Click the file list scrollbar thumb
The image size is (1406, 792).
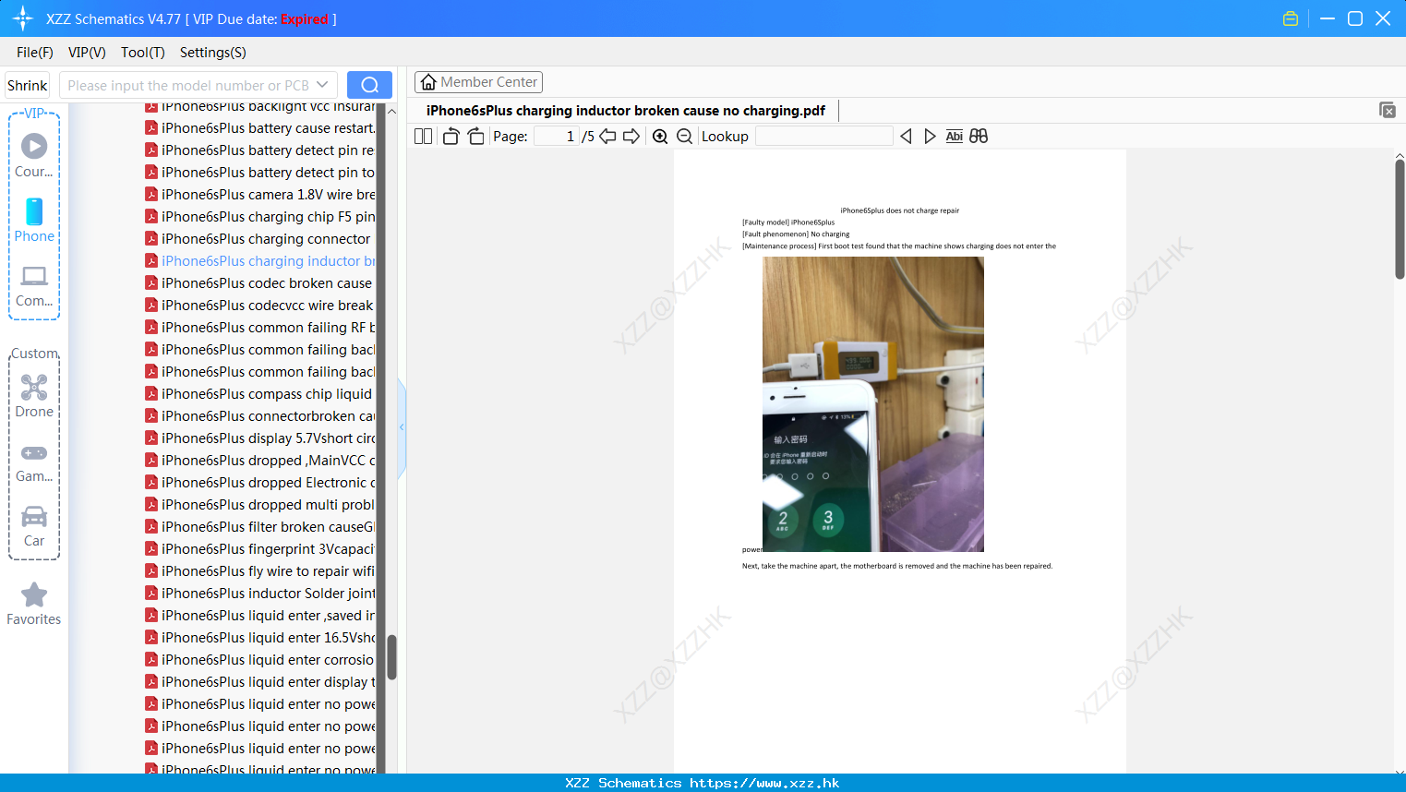(x=391, y=657)
